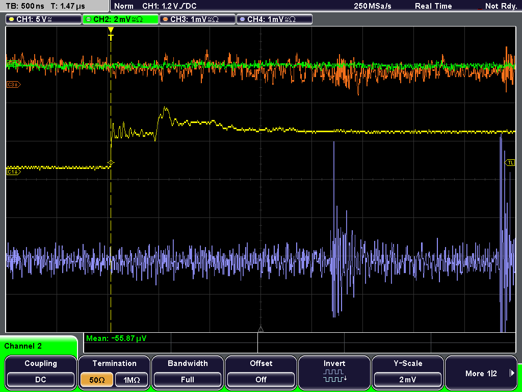Toggle the Invert waveform button
The width and height of the screenshot is (522, 392).
[x=334, y=372]
